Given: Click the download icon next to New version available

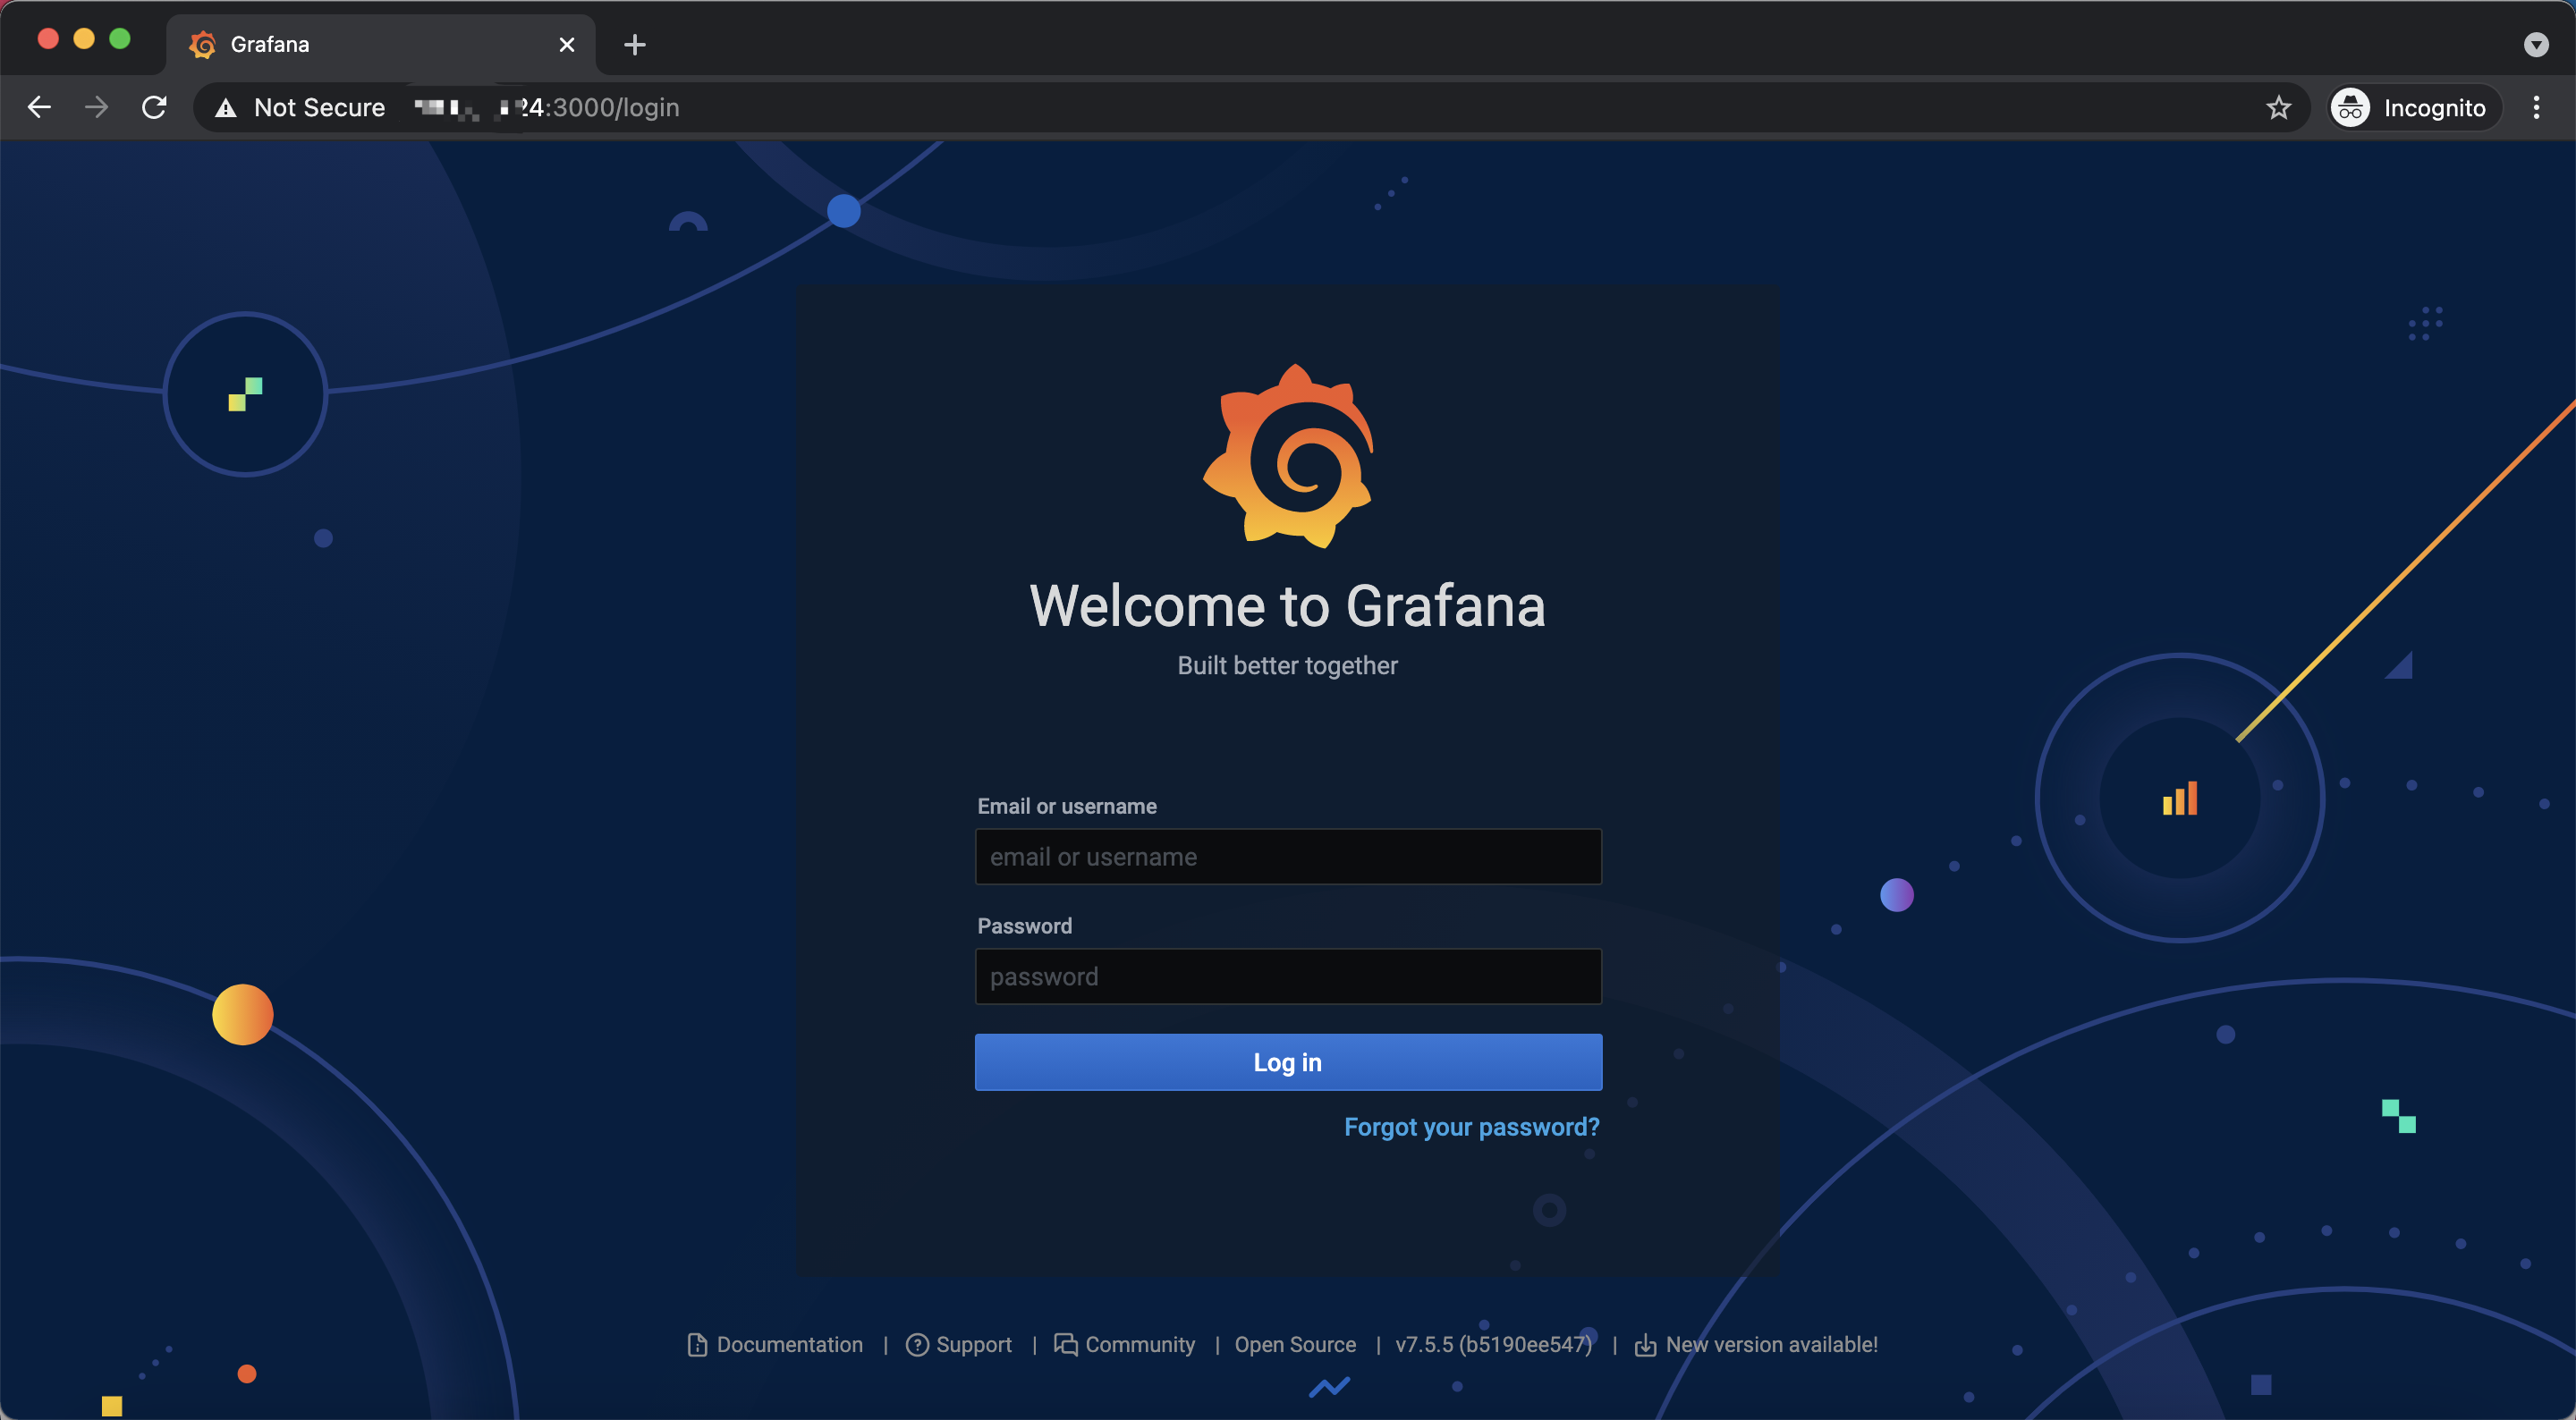Looking at the screenshot, I should pyautogui.click(x=1646, y=1346).
